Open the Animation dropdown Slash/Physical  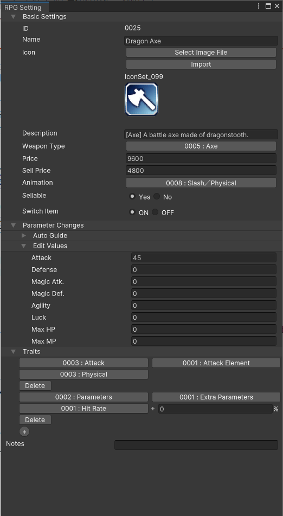(201, 183)
